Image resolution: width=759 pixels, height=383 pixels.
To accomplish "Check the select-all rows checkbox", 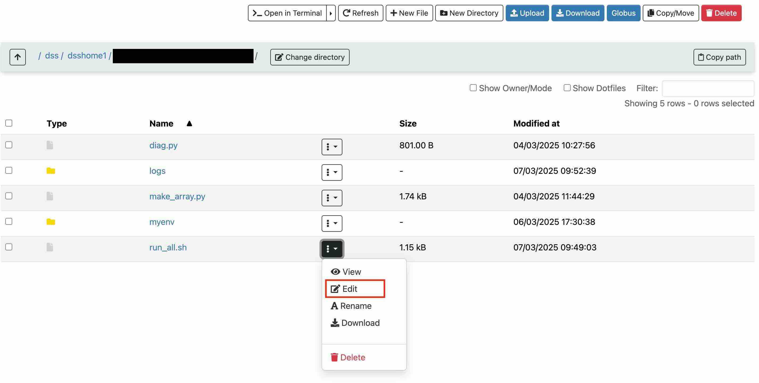I will (9, 123).
